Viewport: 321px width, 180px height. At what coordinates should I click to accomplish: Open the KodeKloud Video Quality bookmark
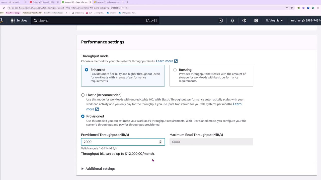coord(32,13)
